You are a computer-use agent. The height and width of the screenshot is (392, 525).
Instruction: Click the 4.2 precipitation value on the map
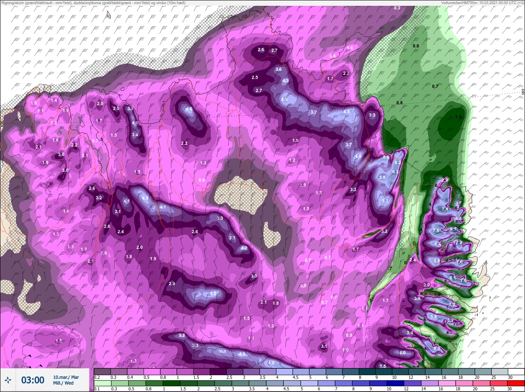point(244,248)
